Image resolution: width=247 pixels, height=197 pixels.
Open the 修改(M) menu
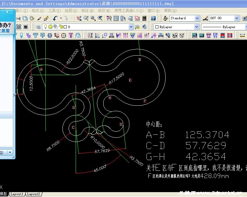(x=104, y=11)
